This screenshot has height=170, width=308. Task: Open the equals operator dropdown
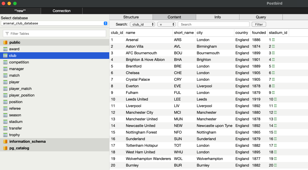tap(166, 24)
